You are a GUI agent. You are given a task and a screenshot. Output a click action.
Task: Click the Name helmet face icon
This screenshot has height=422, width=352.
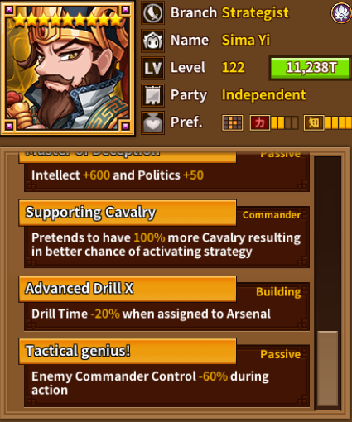[x=152, y=41]
